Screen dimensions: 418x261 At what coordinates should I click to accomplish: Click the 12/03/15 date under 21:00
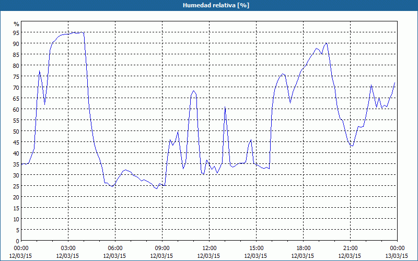pyautogui.click(x=350, y=256)
